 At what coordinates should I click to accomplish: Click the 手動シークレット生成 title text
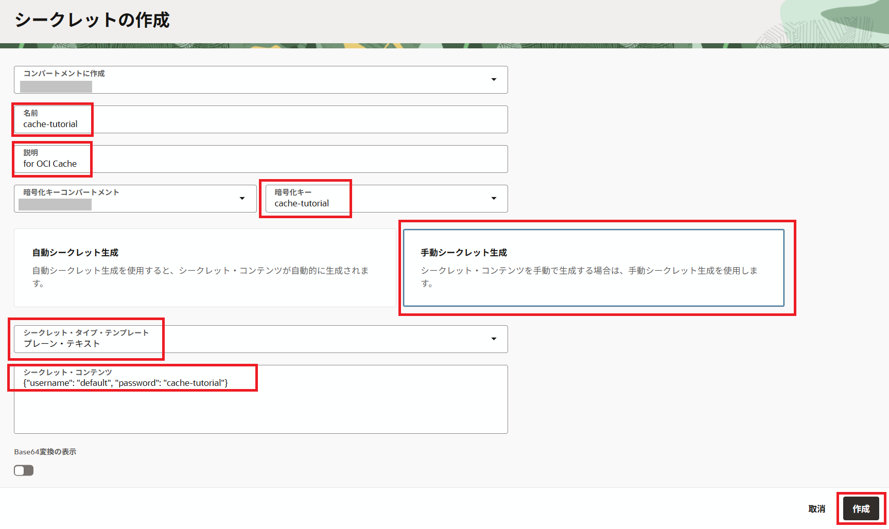[464, 253]
